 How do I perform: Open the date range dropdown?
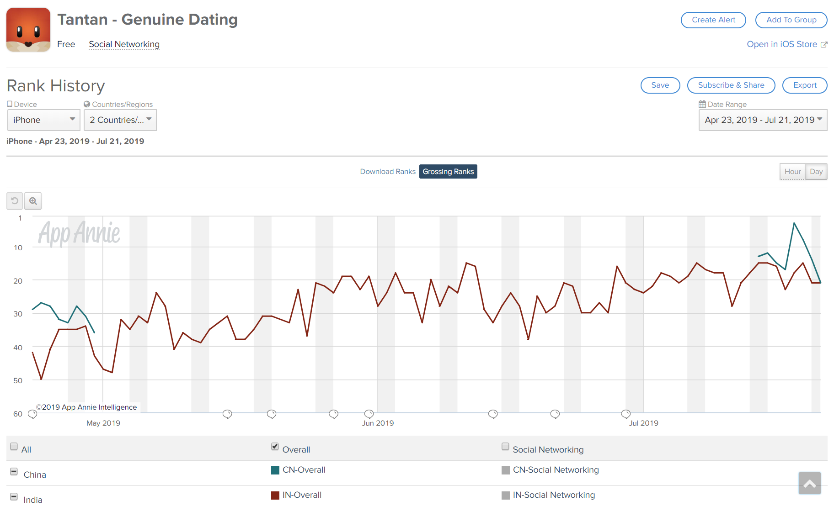coord(763,120)
